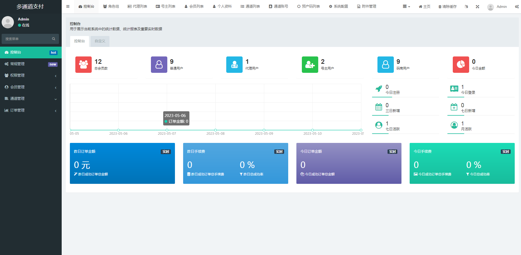The image size is (521, 255).
Task: Click the red total members icon
Action: pos(84,65)
